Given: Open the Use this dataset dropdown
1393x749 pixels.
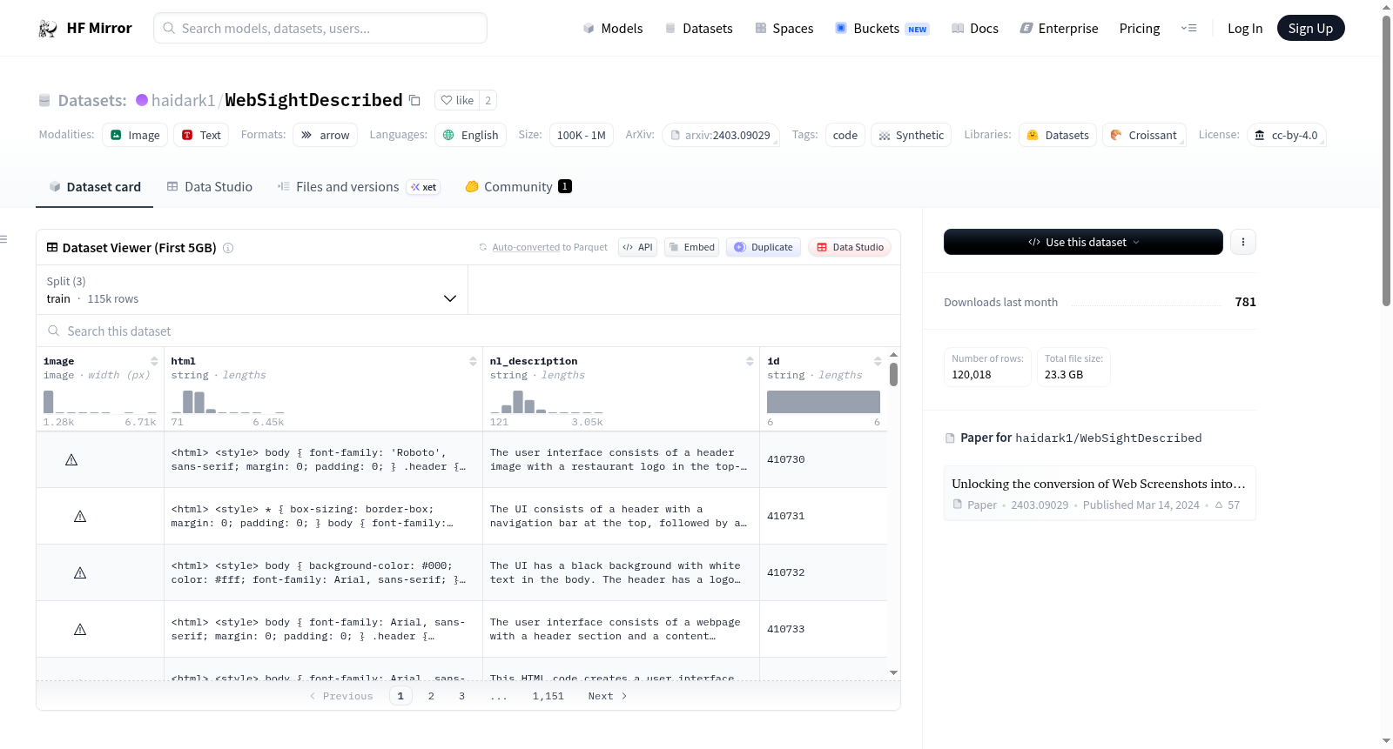Looking at the screenshot, I should click(1083, 242).
